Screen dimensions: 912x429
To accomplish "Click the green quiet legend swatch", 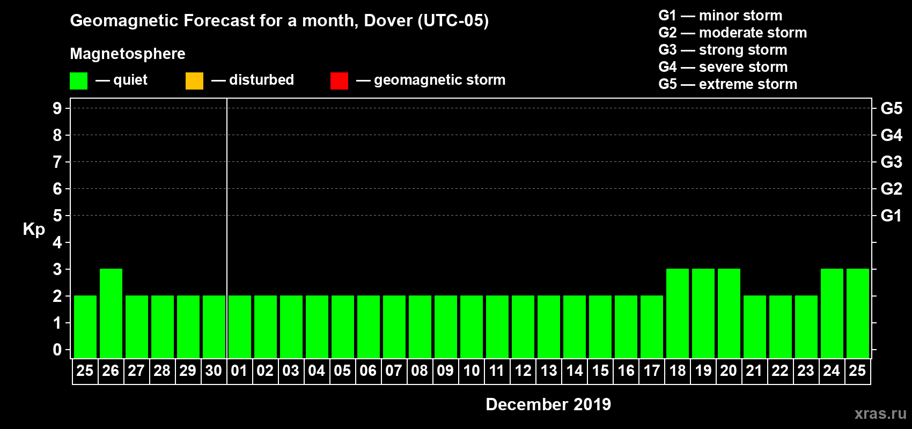I will tap(78, 81).
